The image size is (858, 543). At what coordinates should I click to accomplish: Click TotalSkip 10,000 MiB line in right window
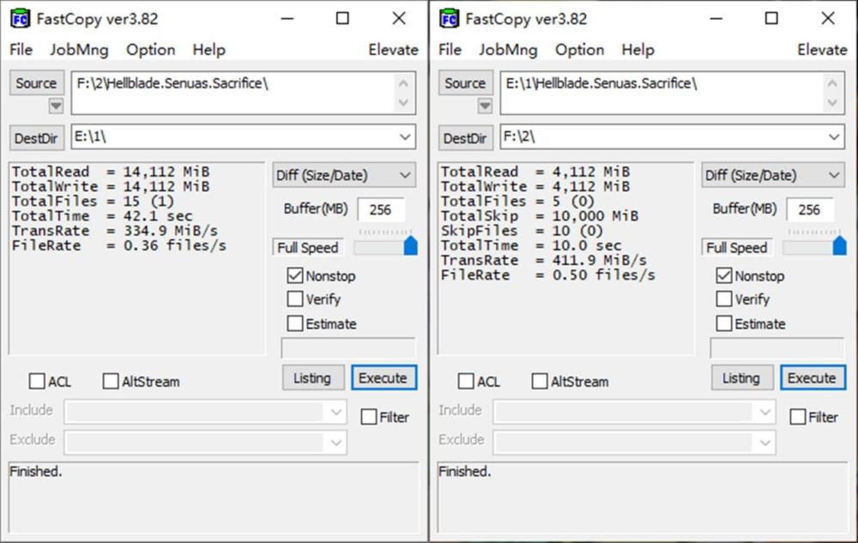click(540, 216)
